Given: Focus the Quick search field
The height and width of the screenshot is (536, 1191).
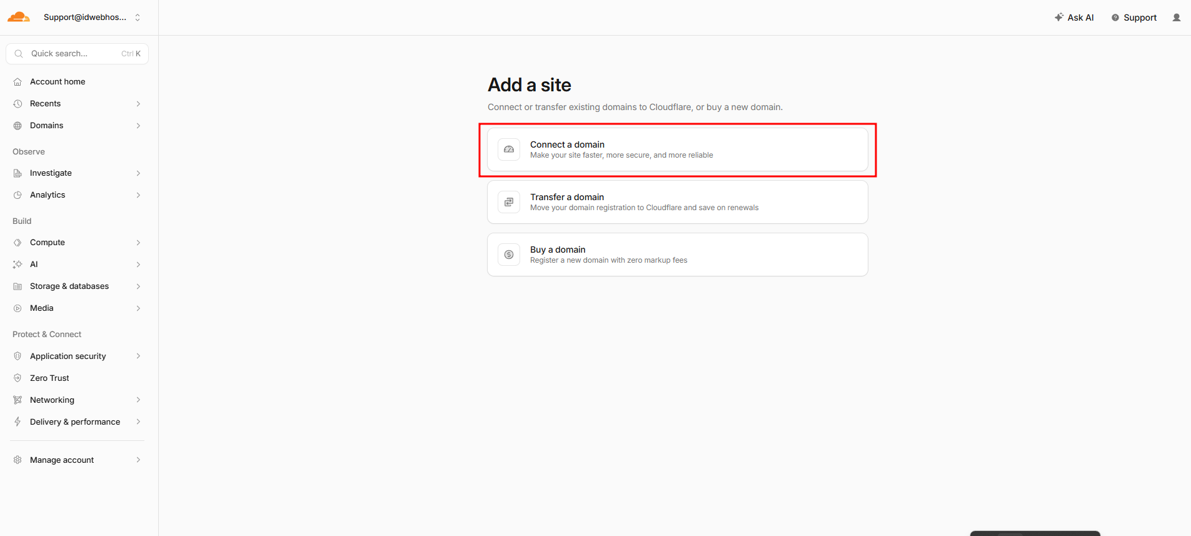Looking at the screenshot, I should coord(77,54).
